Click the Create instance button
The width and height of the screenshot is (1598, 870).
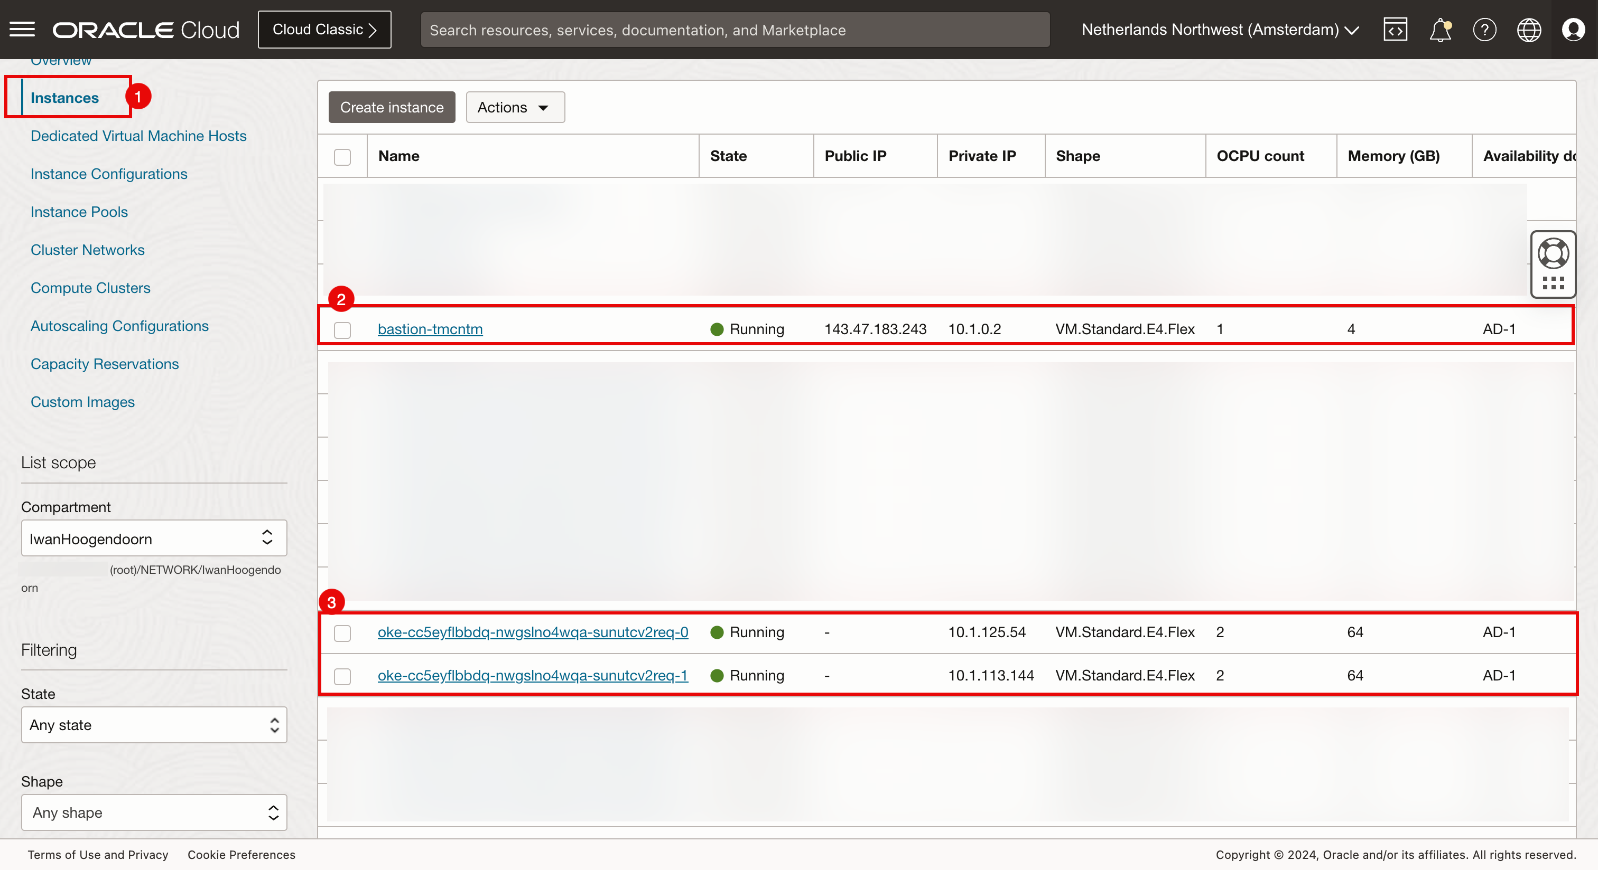coord(392,107)
